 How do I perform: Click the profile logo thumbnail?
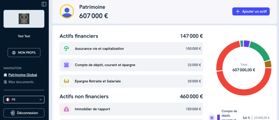tap(24, 19)
